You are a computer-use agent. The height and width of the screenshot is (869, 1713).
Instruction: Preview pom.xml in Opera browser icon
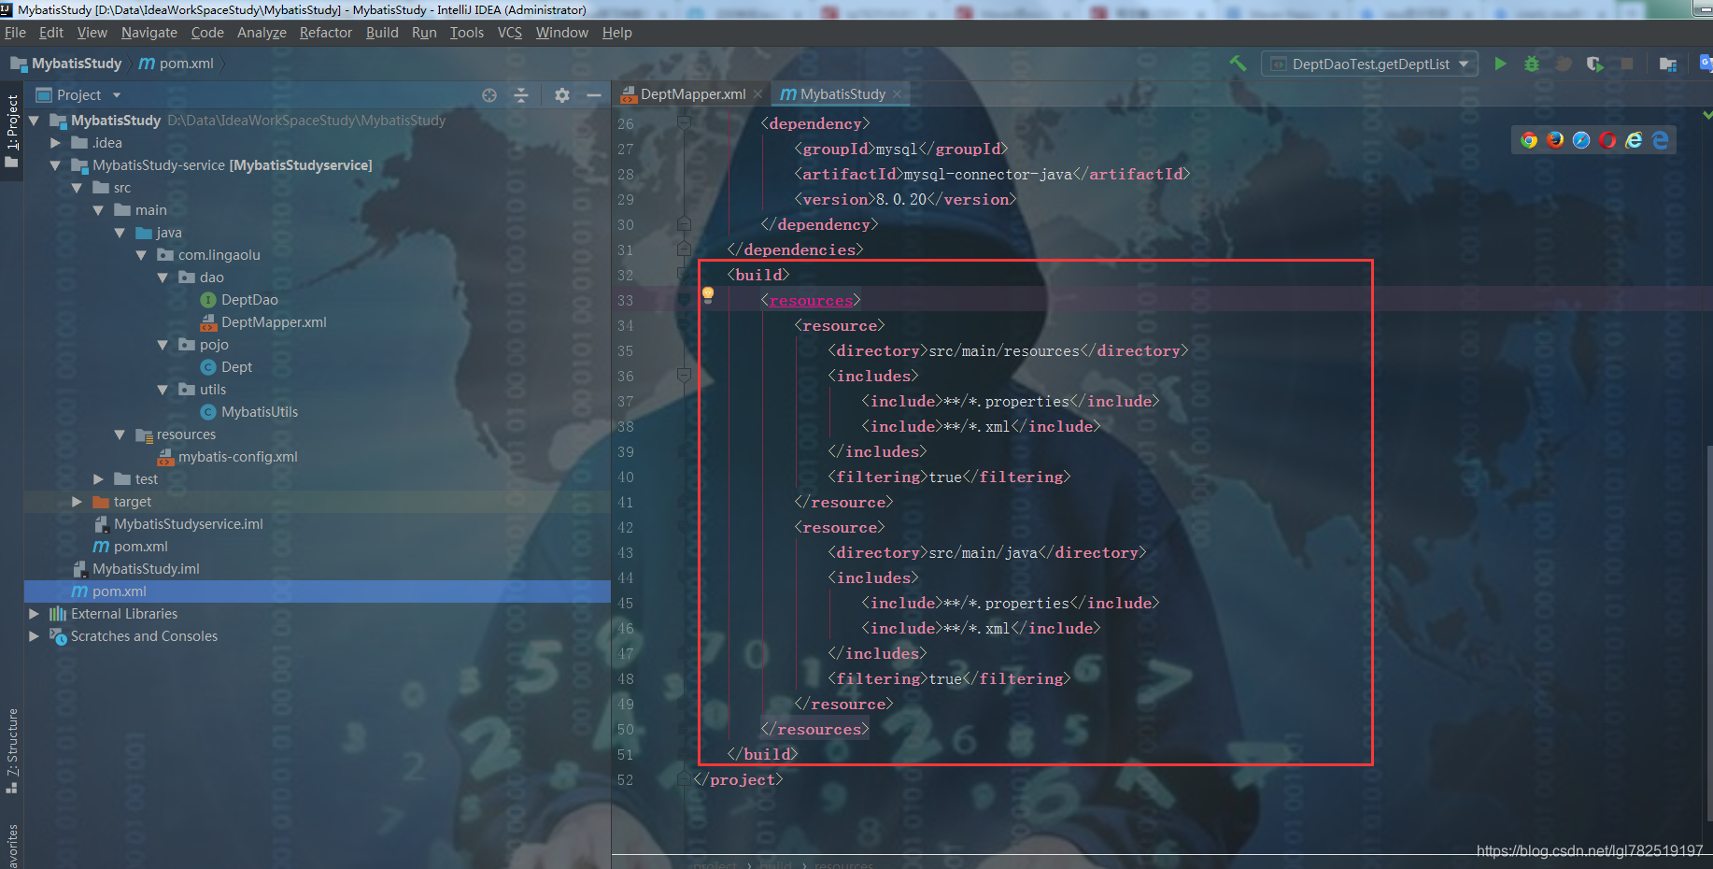tap(1607, 140)
